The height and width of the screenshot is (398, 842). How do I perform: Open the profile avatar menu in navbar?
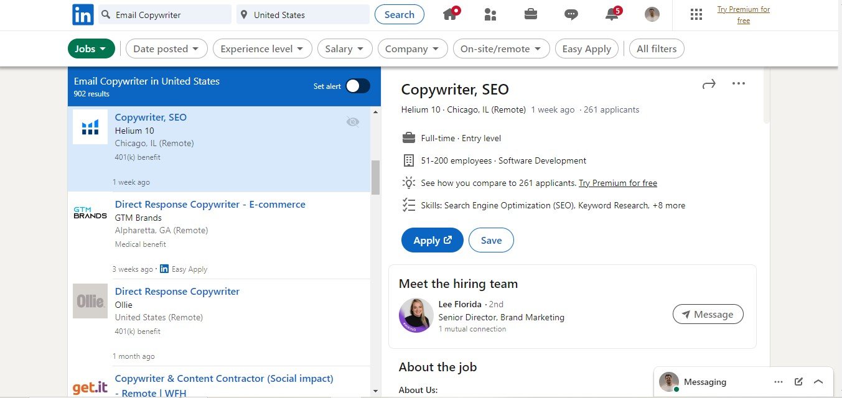[652, 14]
